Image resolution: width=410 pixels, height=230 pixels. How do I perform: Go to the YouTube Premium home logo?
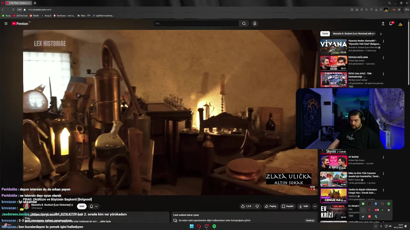20,23
